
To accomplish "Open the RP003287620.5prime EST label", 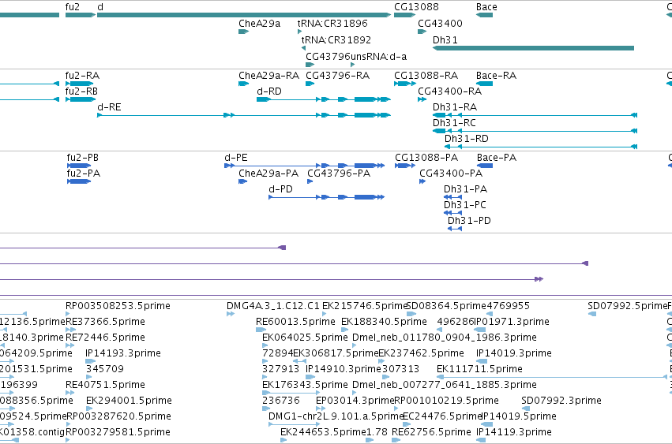I will (118, 416).
